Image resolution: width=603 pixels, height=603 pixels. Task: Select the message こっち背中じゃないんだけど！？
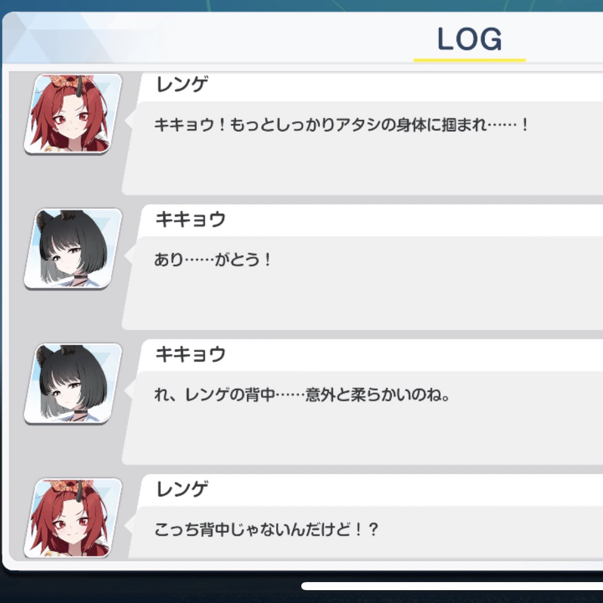tap(266, 530)
